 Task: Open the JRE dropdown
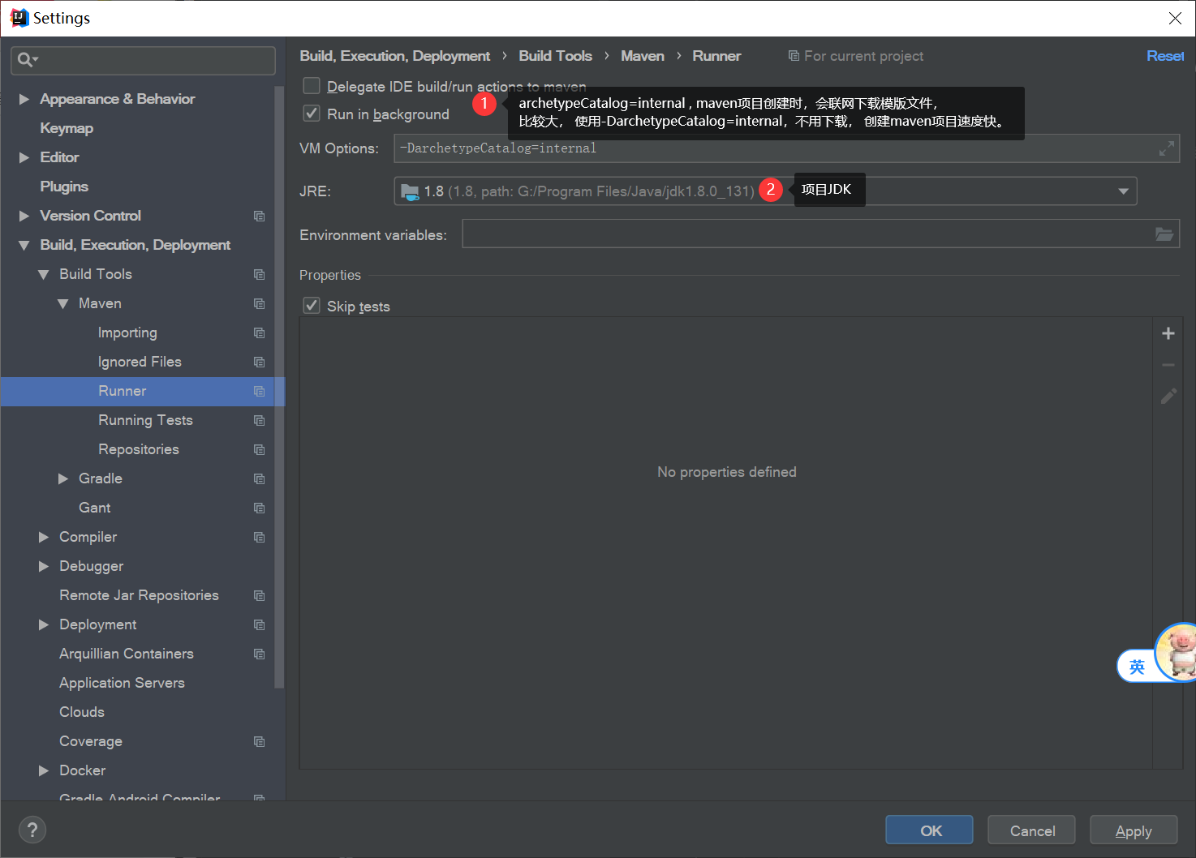click(1123, 191)
